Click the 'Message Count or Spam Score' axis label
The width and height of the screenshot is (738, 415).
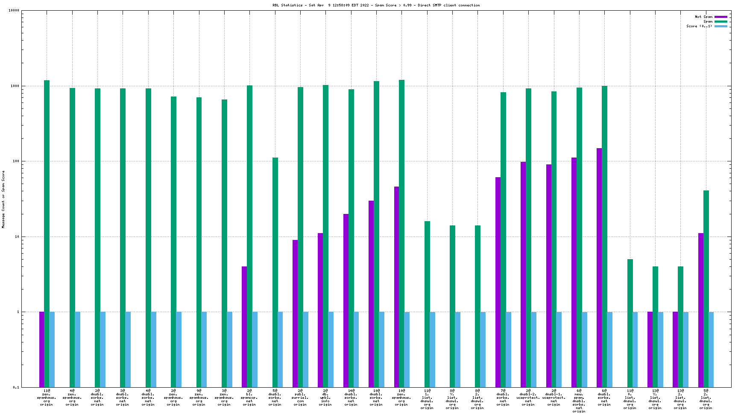3,199
